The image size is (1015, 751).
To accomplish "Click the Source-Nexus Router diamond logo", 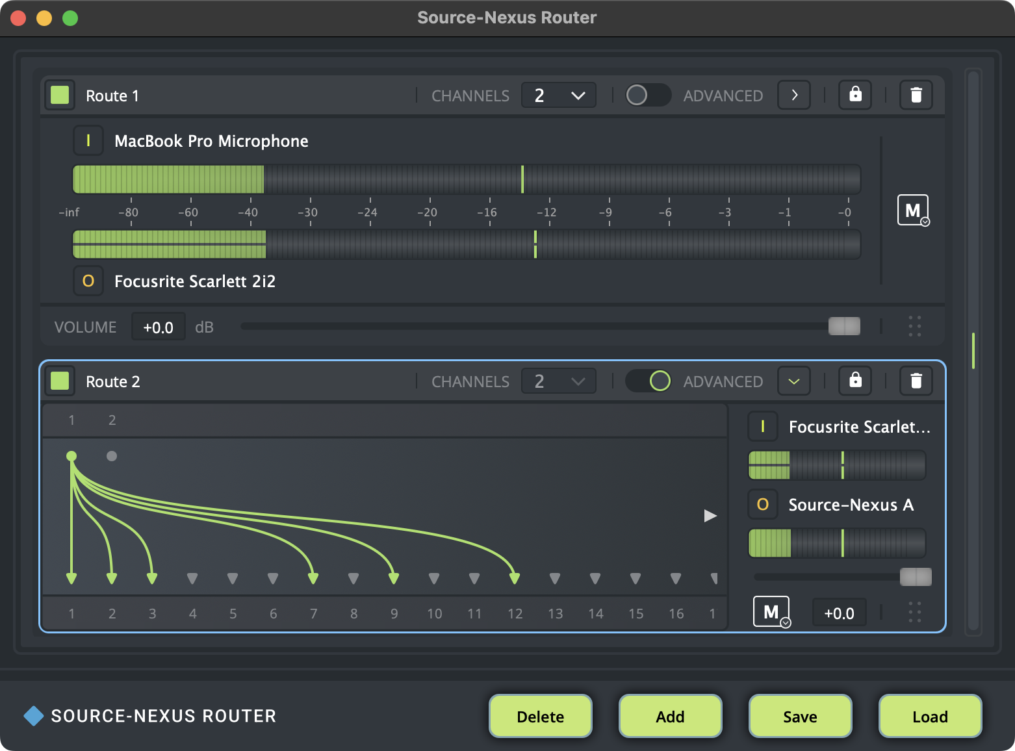I will (34, 716).
